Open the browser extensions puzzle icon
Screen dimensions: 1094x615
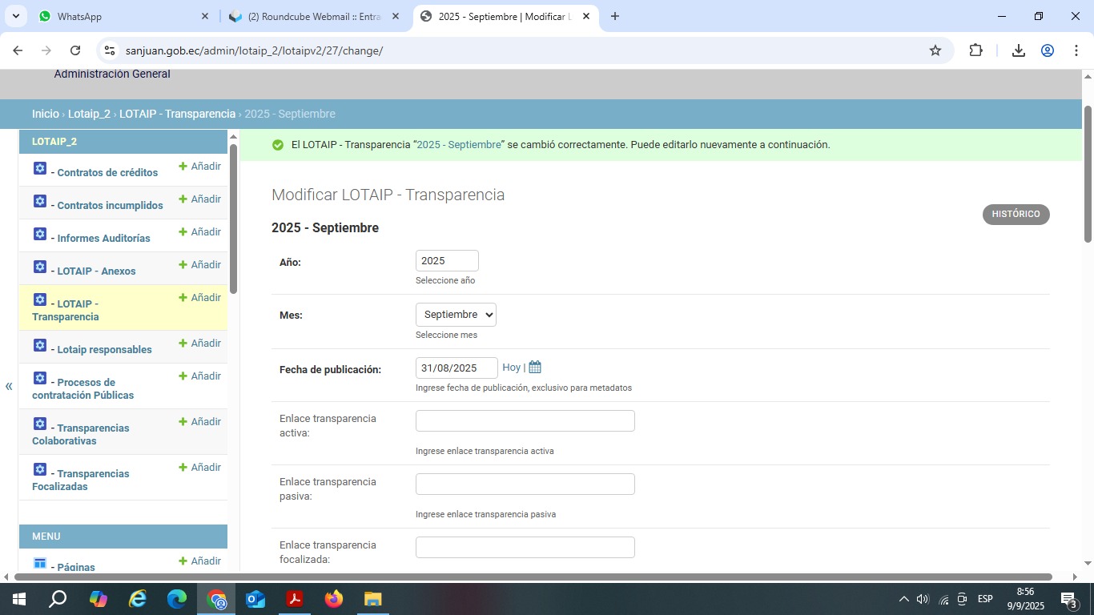point(975,50)
